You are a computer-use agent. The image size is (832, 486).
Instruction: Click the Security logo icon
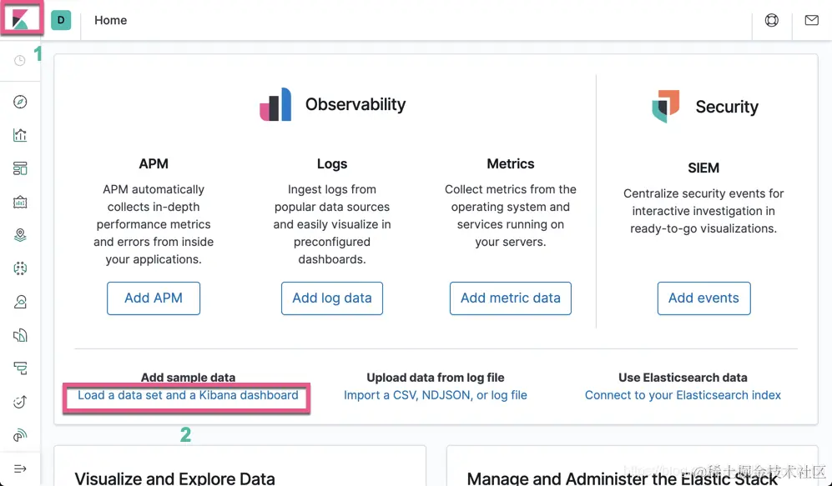(x=665, y=106)
